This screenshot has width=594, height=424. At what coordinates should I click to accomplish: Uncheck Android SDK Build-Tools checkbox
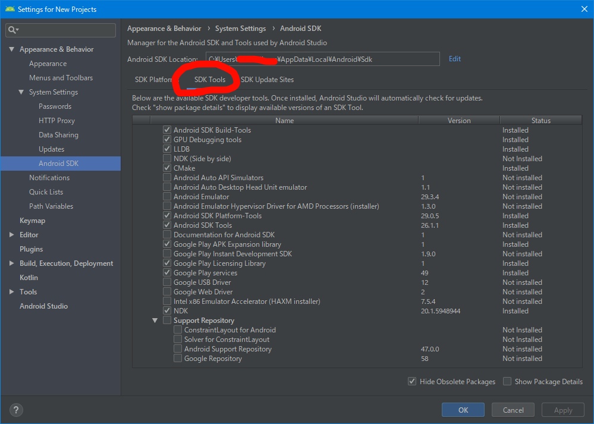167,130
